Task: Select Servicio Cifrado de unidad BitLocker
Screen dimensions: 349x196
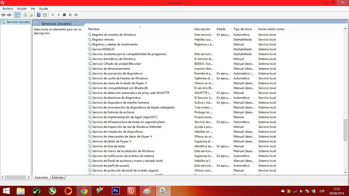Action: tap(117, 64)
